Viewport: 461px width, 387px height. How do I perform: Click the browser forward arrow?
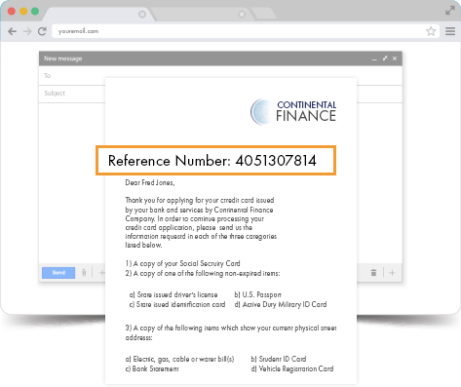(x=27, y=31)
